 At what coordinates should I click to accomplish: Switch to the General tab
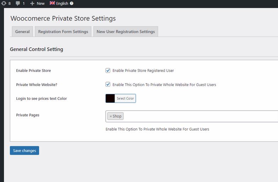click(22, 32)
